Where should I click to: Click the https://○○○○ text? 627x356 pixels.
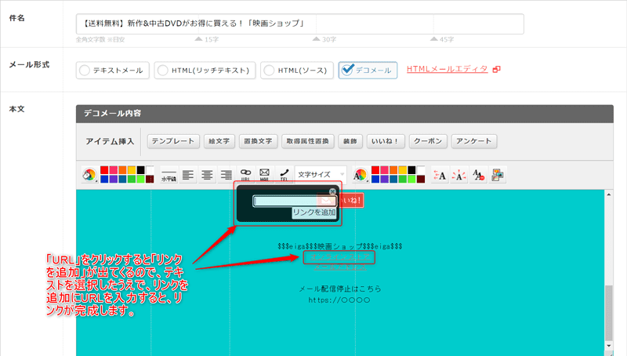339,300
